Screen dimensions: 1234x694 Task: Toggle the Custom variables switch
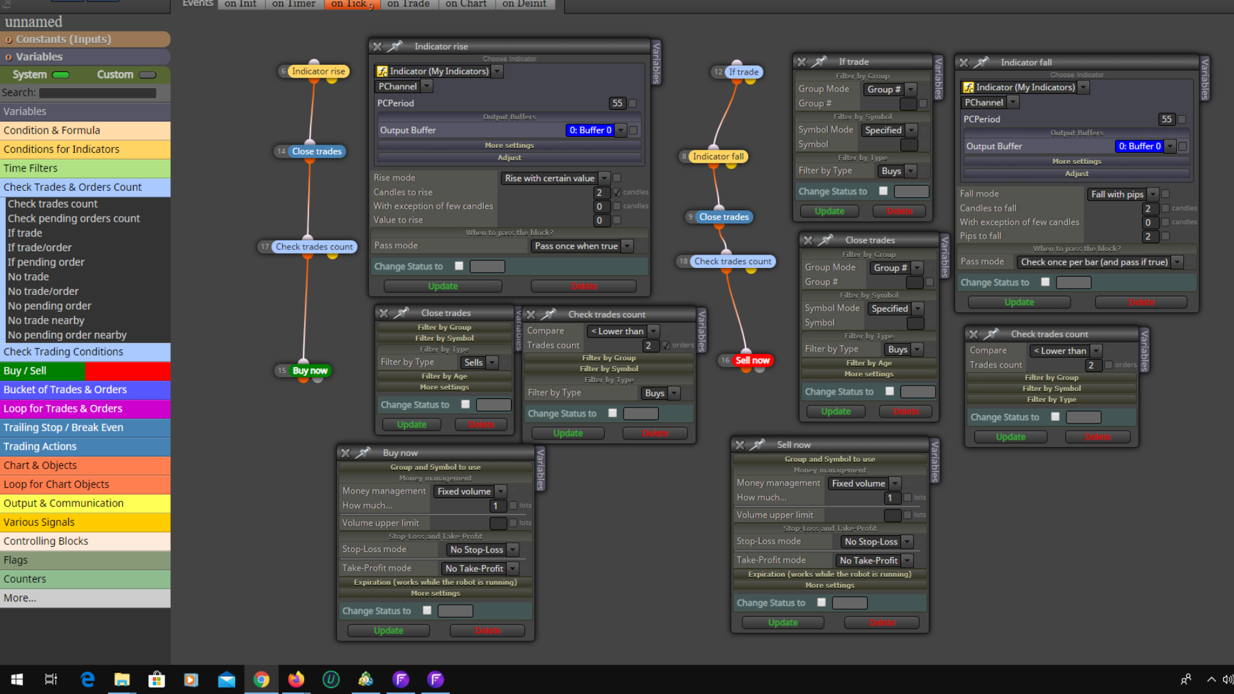click(148, 75)
